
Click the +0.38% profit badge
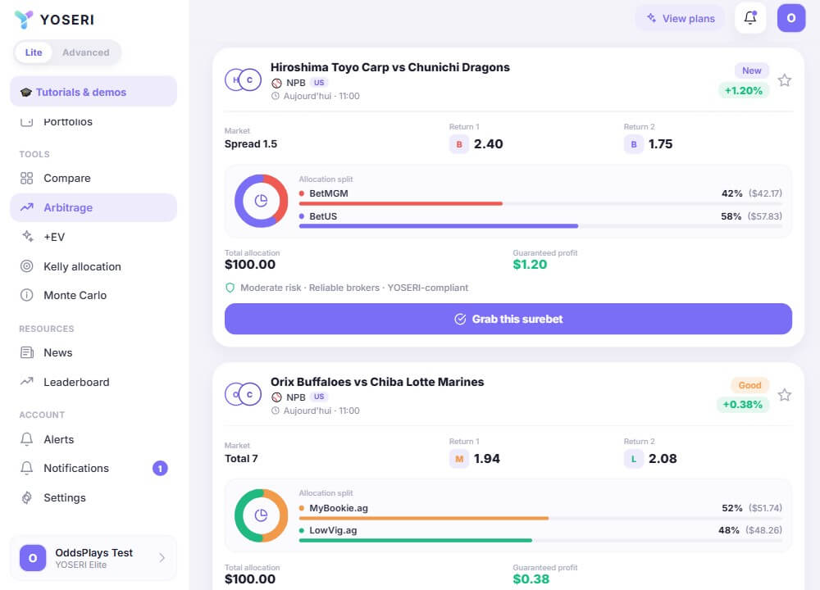742,405
